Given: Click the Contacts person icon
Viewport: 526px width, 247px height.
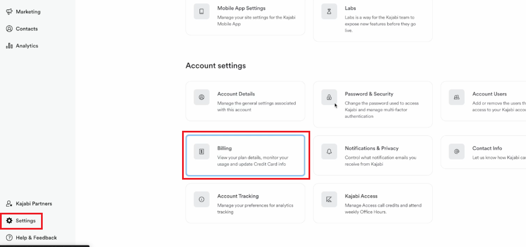Looking at the screenshot, I should point(10,29).
